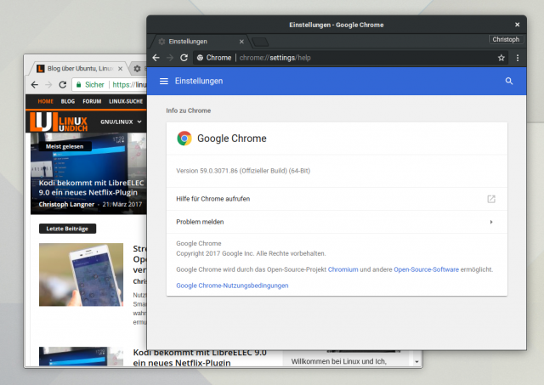
Task: Click back arrow in blog browser window
Action: 35,85
